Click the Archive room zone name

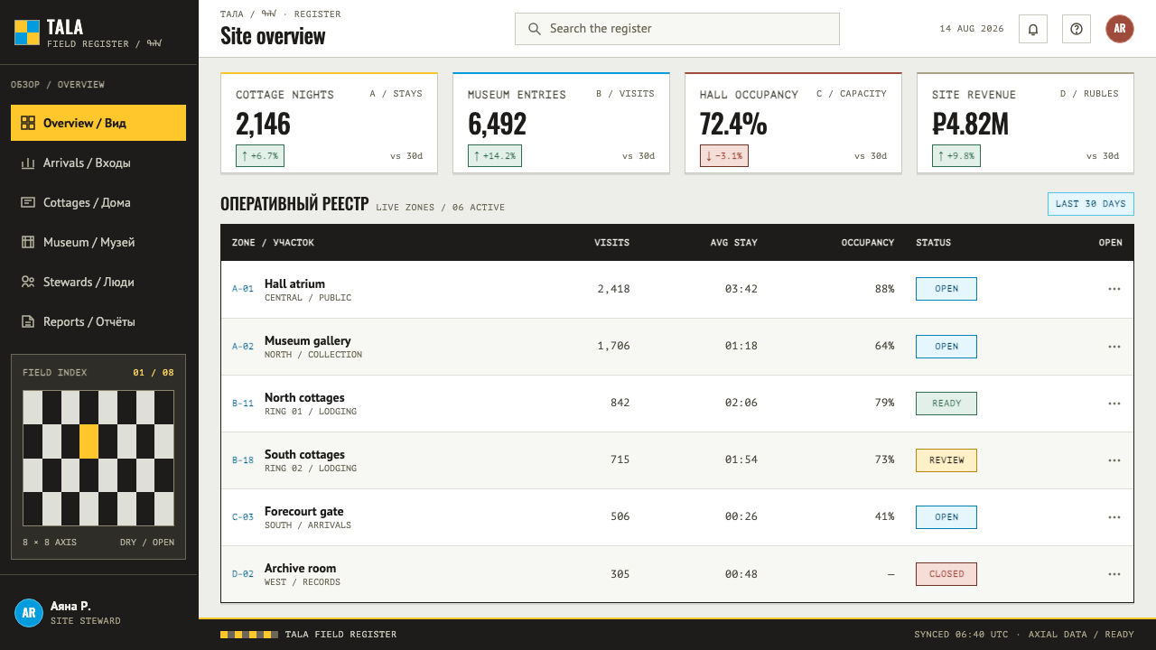[x=300, y=568]
